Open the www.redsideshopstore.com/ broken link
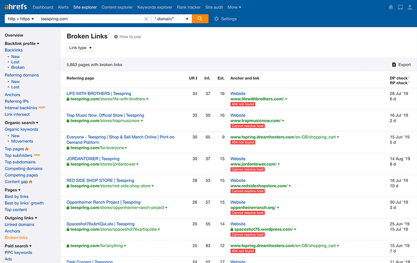Screen dimensions: 417x263 click(259, 186)
